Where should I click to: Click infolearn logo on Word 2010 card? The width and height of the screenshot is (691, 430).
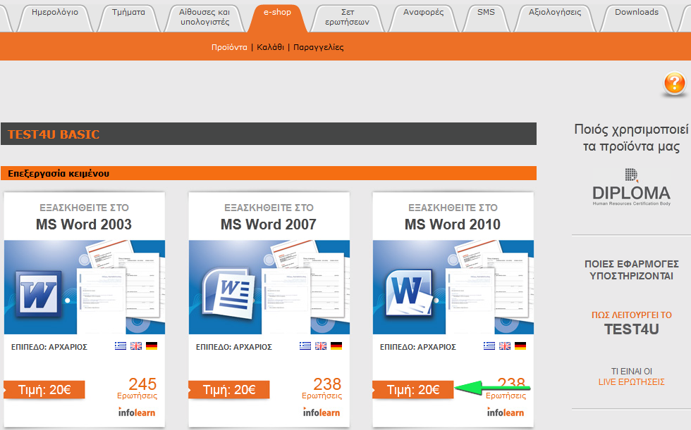tap(506, 412)
